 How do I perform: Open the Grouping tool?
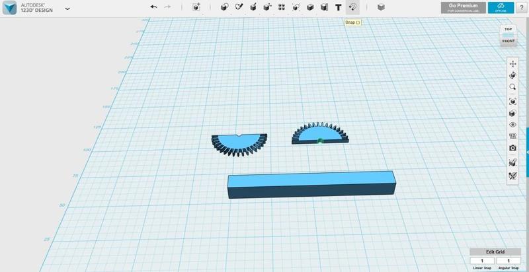(296, 7)
